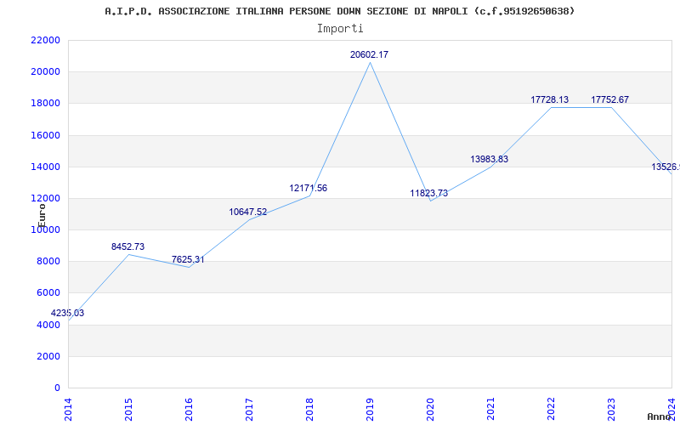Select the 6000 y-axis tick label
Viewport: 680px width, 425px height.
click(x=48, y=293)
